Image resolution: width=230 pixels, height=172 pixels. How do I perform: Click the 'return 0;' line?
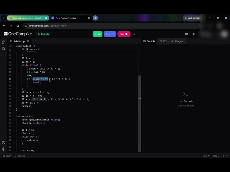pos(28,150)
